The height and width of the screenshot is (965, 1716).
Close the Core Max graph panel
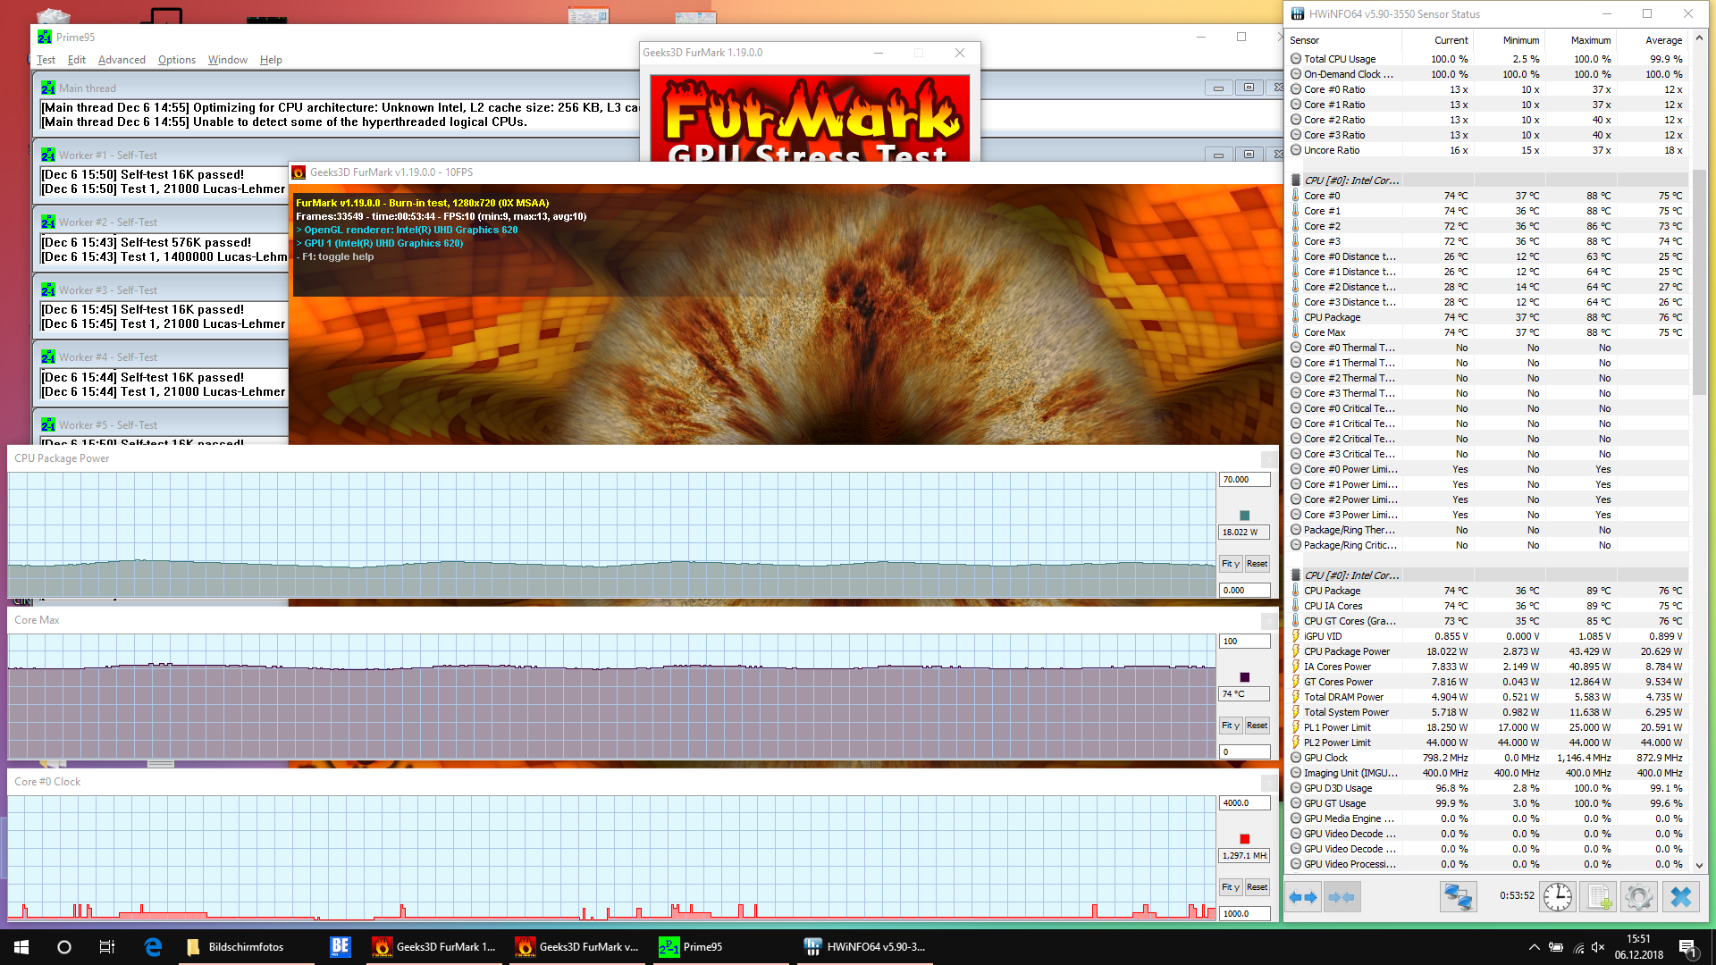1268,621
